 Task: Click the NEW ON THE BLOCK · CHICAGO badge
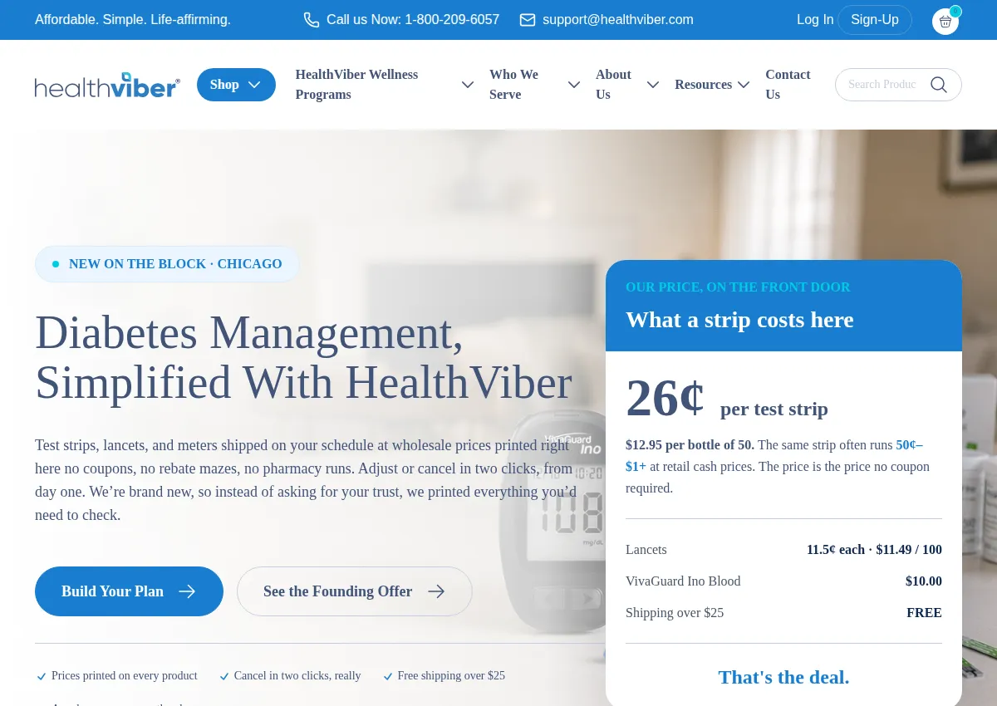[x=167, y=264]
